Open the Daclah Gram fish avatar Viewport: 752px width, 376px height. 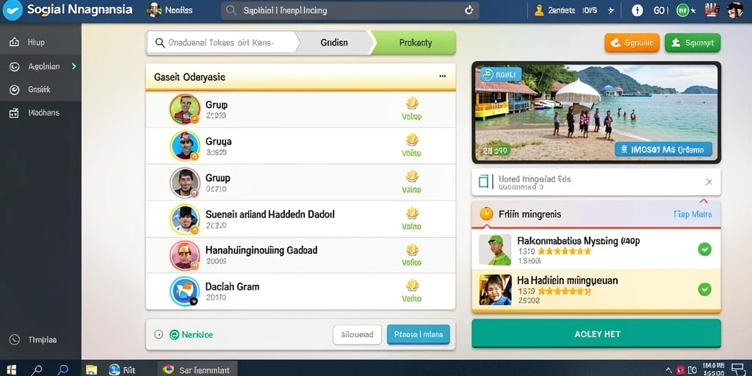[x=184, y=292]
